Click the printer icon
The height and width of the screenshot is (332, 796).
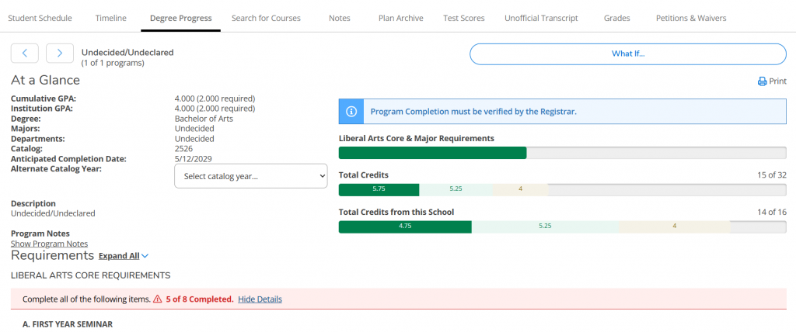click(x=762, y=81)
